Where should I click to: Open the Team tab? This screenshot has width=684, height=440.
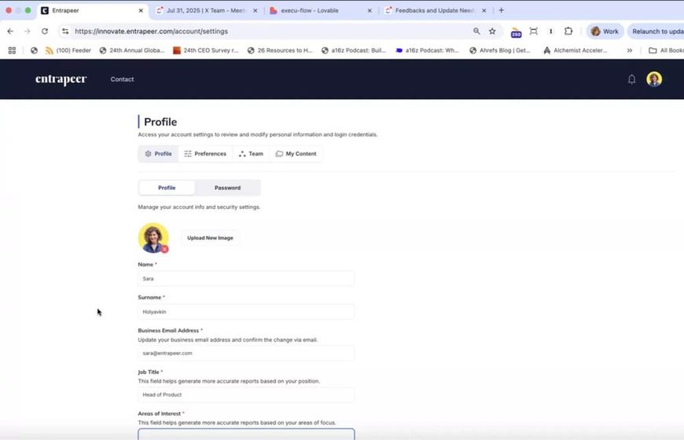(x=251, y=154)
